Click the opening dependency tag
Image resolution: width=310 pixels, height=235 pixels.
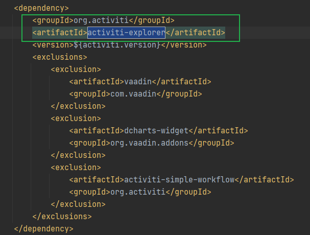point(41,8)
